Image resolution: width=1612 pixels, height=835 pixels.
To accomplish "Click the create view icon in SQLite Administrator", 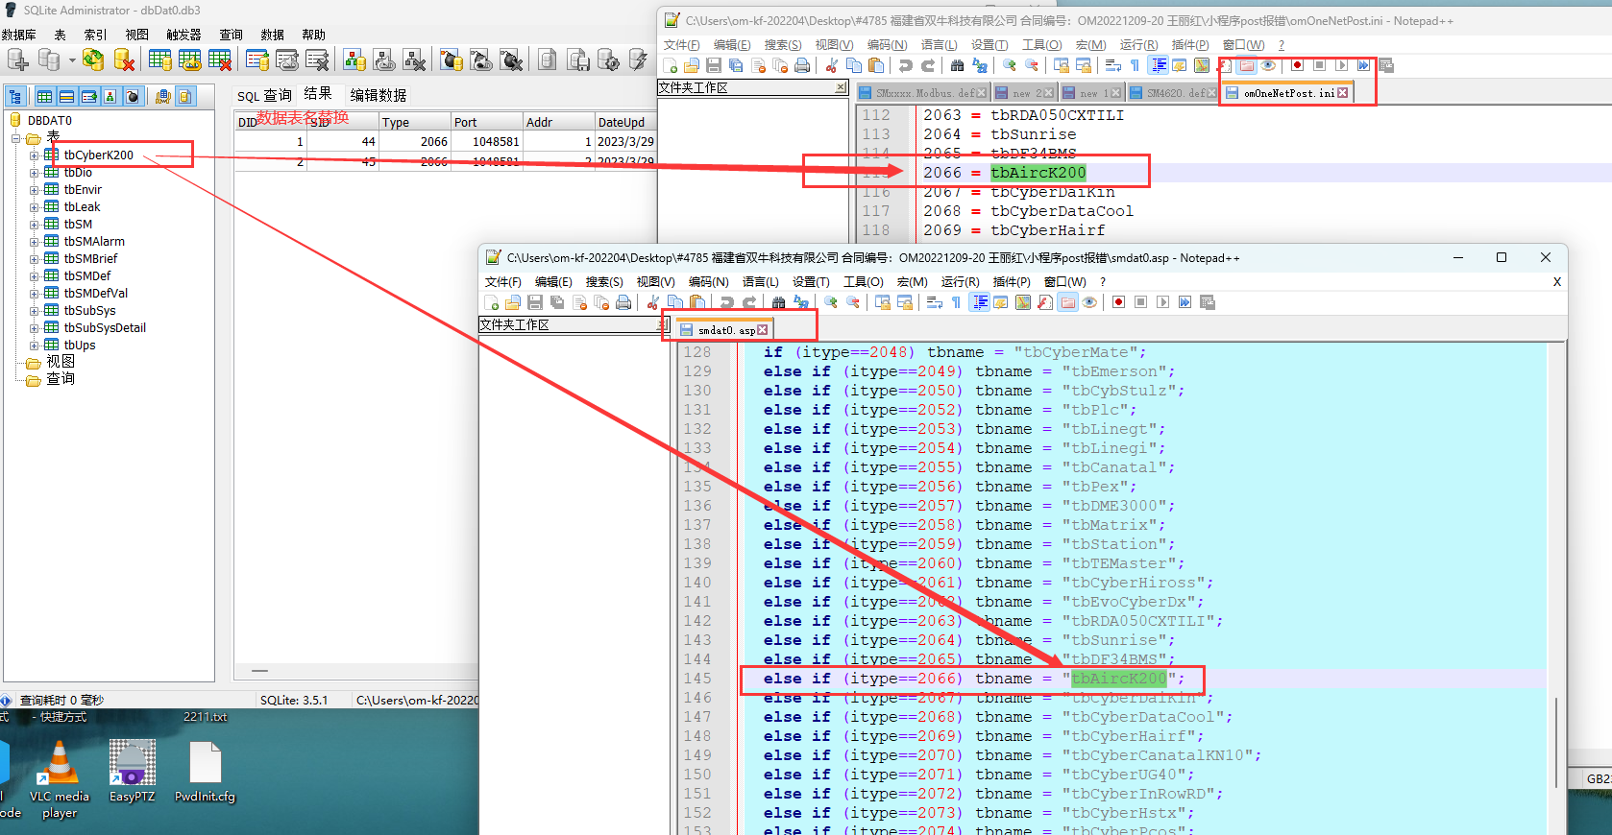I will click(354, 60).
